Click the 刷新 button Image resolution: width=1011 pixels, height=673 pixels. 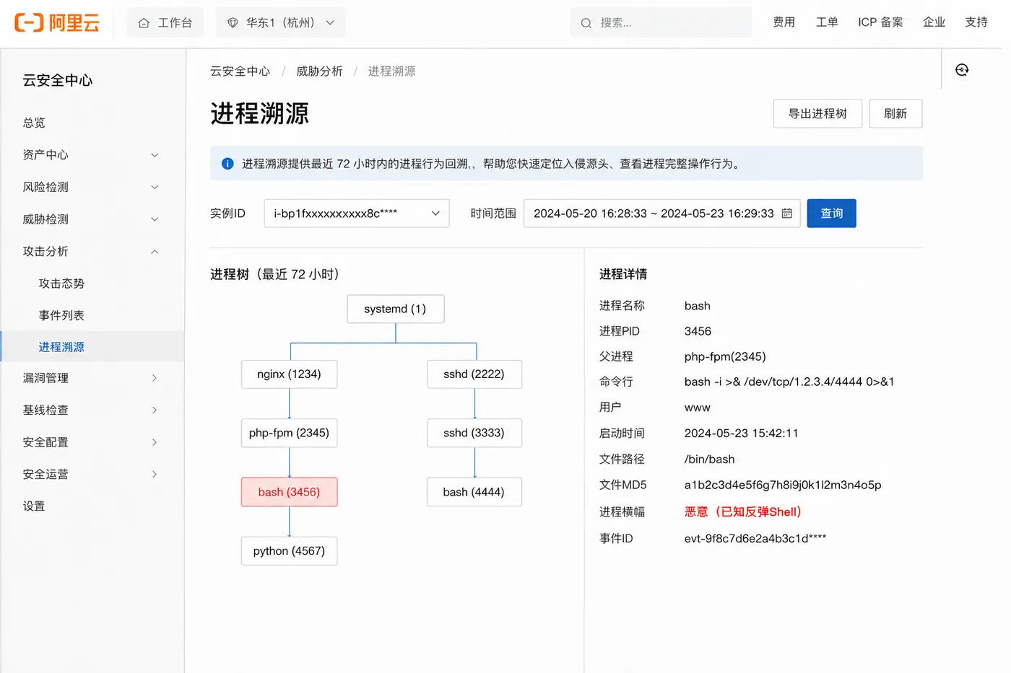[895, 114]
